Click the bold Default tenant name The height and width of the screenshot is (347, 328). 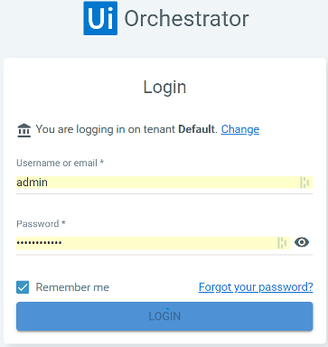tap(197, 129)
